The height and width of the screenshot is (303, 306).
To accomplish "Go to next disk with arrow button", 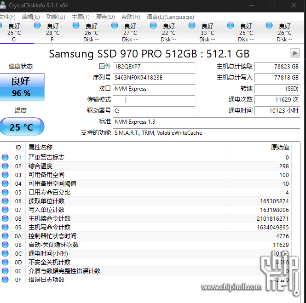I will pos(295,53).
